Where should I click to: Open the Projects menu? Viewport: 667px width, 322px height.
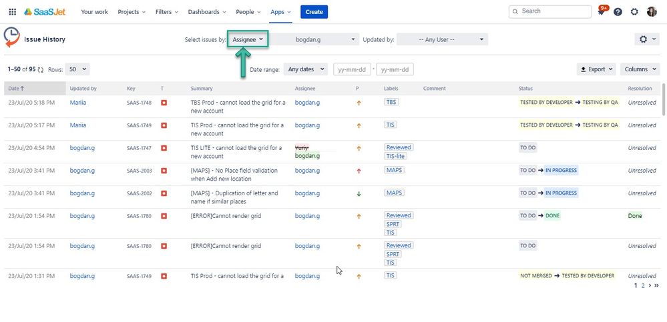click(x=132, y=12)
